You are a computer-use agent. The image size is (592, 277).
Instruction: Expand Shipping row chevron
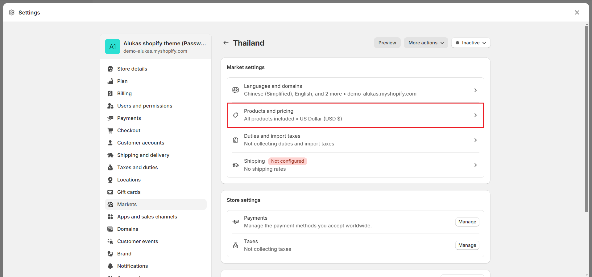475,165
